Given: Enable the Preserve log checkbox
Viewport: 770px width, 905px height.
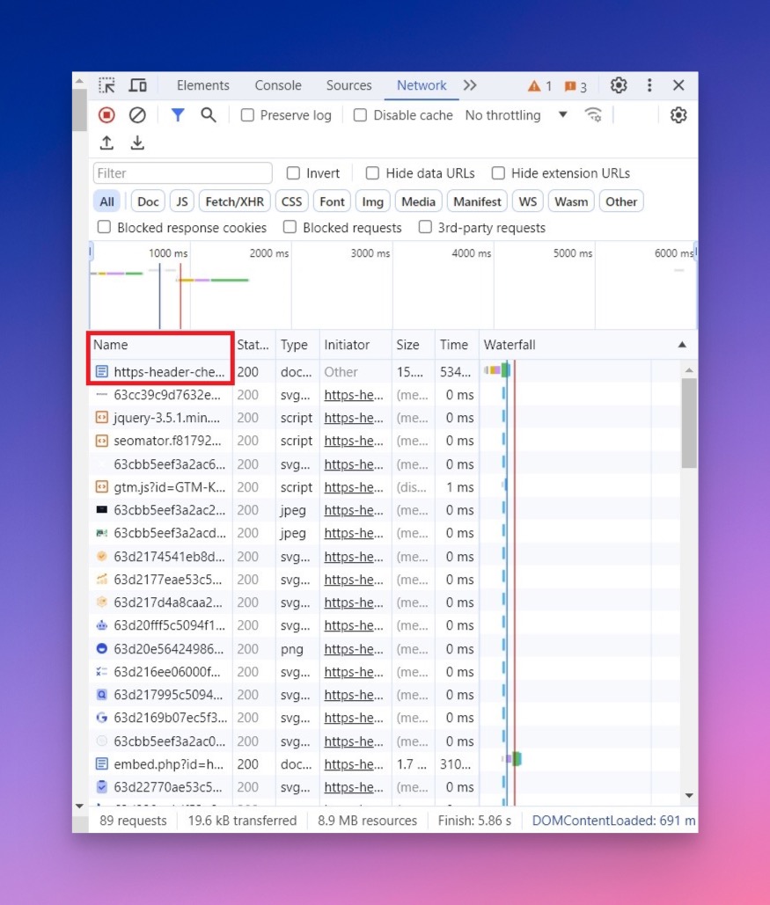Looking at the screenshot, I should tap(246, 114).
